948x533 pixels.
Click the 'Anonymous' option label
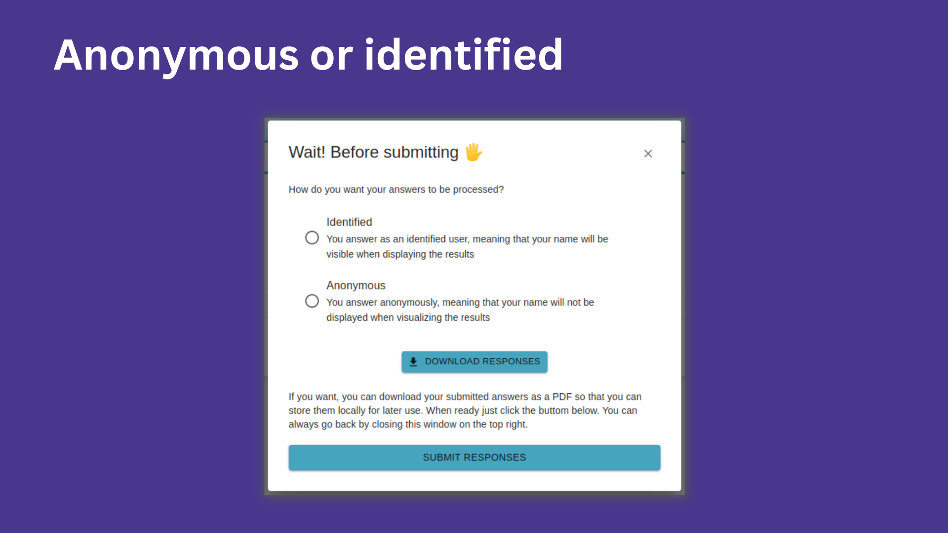point(355,285)
